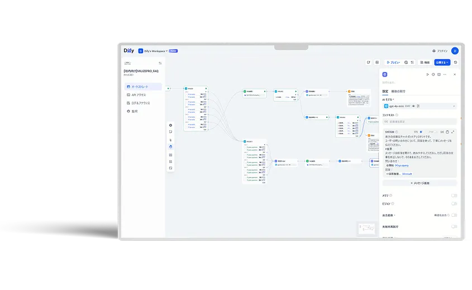Select the pointer mode tool
Viewport: 472px width, 290px height.
(x=170, y=140)
